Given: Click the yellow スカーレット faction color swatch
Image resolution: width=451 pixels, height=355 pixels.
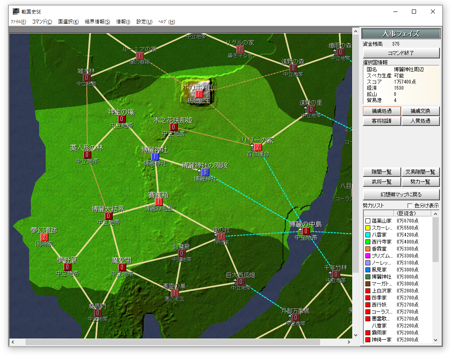Looking at the screenshot, I should click(368, 228).
